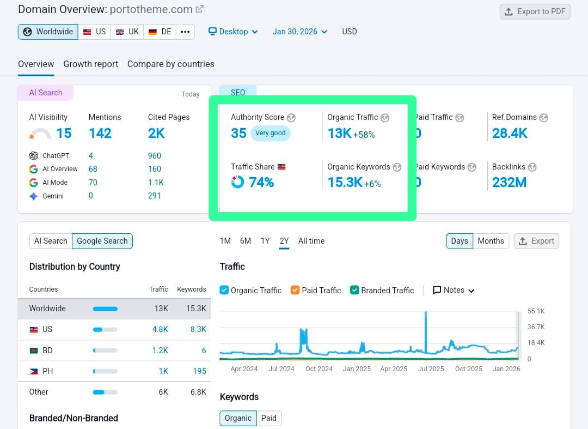Open the Ref.Domains 28.4K value
Screen dimensions: 588x429
point(510,133)
